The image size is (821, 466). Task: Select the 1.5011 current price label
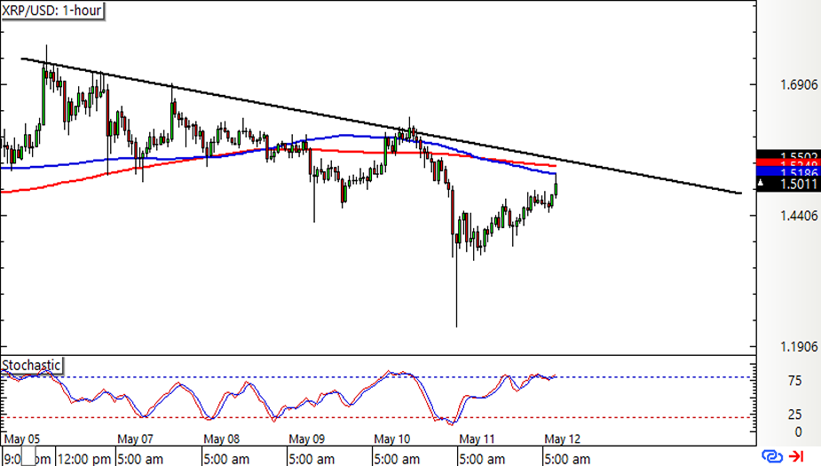[x=788, y=184]
